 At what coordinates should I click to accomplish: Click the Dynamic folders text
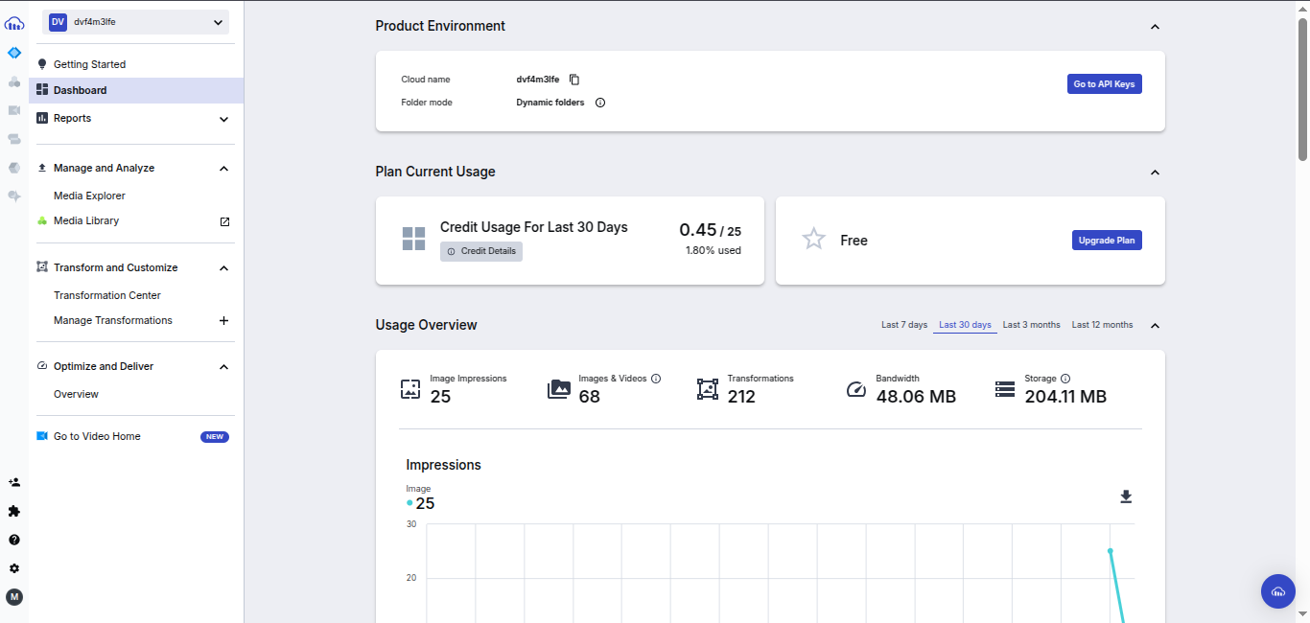click(x=550, y=103)
